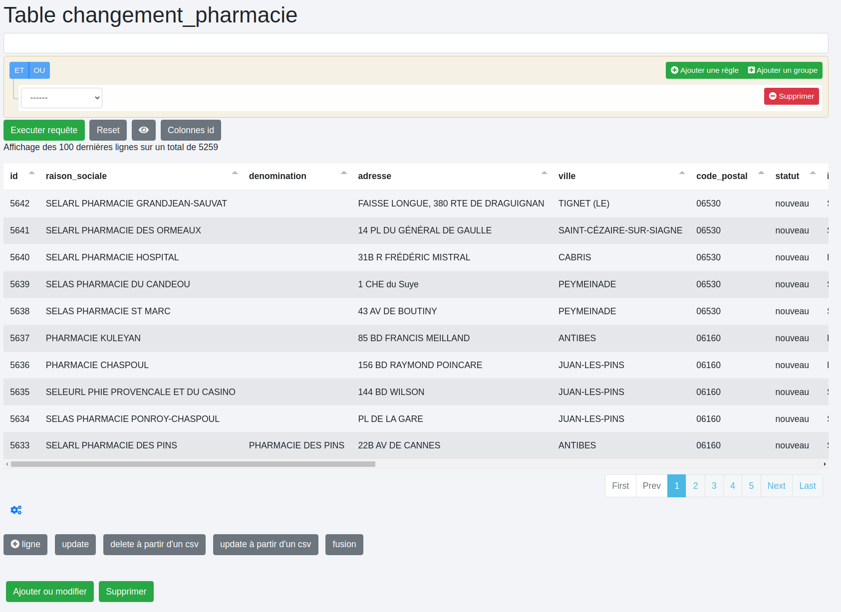Open the rule field dropdown
This screenshot has width=841, height=612.
click(61, 98)
